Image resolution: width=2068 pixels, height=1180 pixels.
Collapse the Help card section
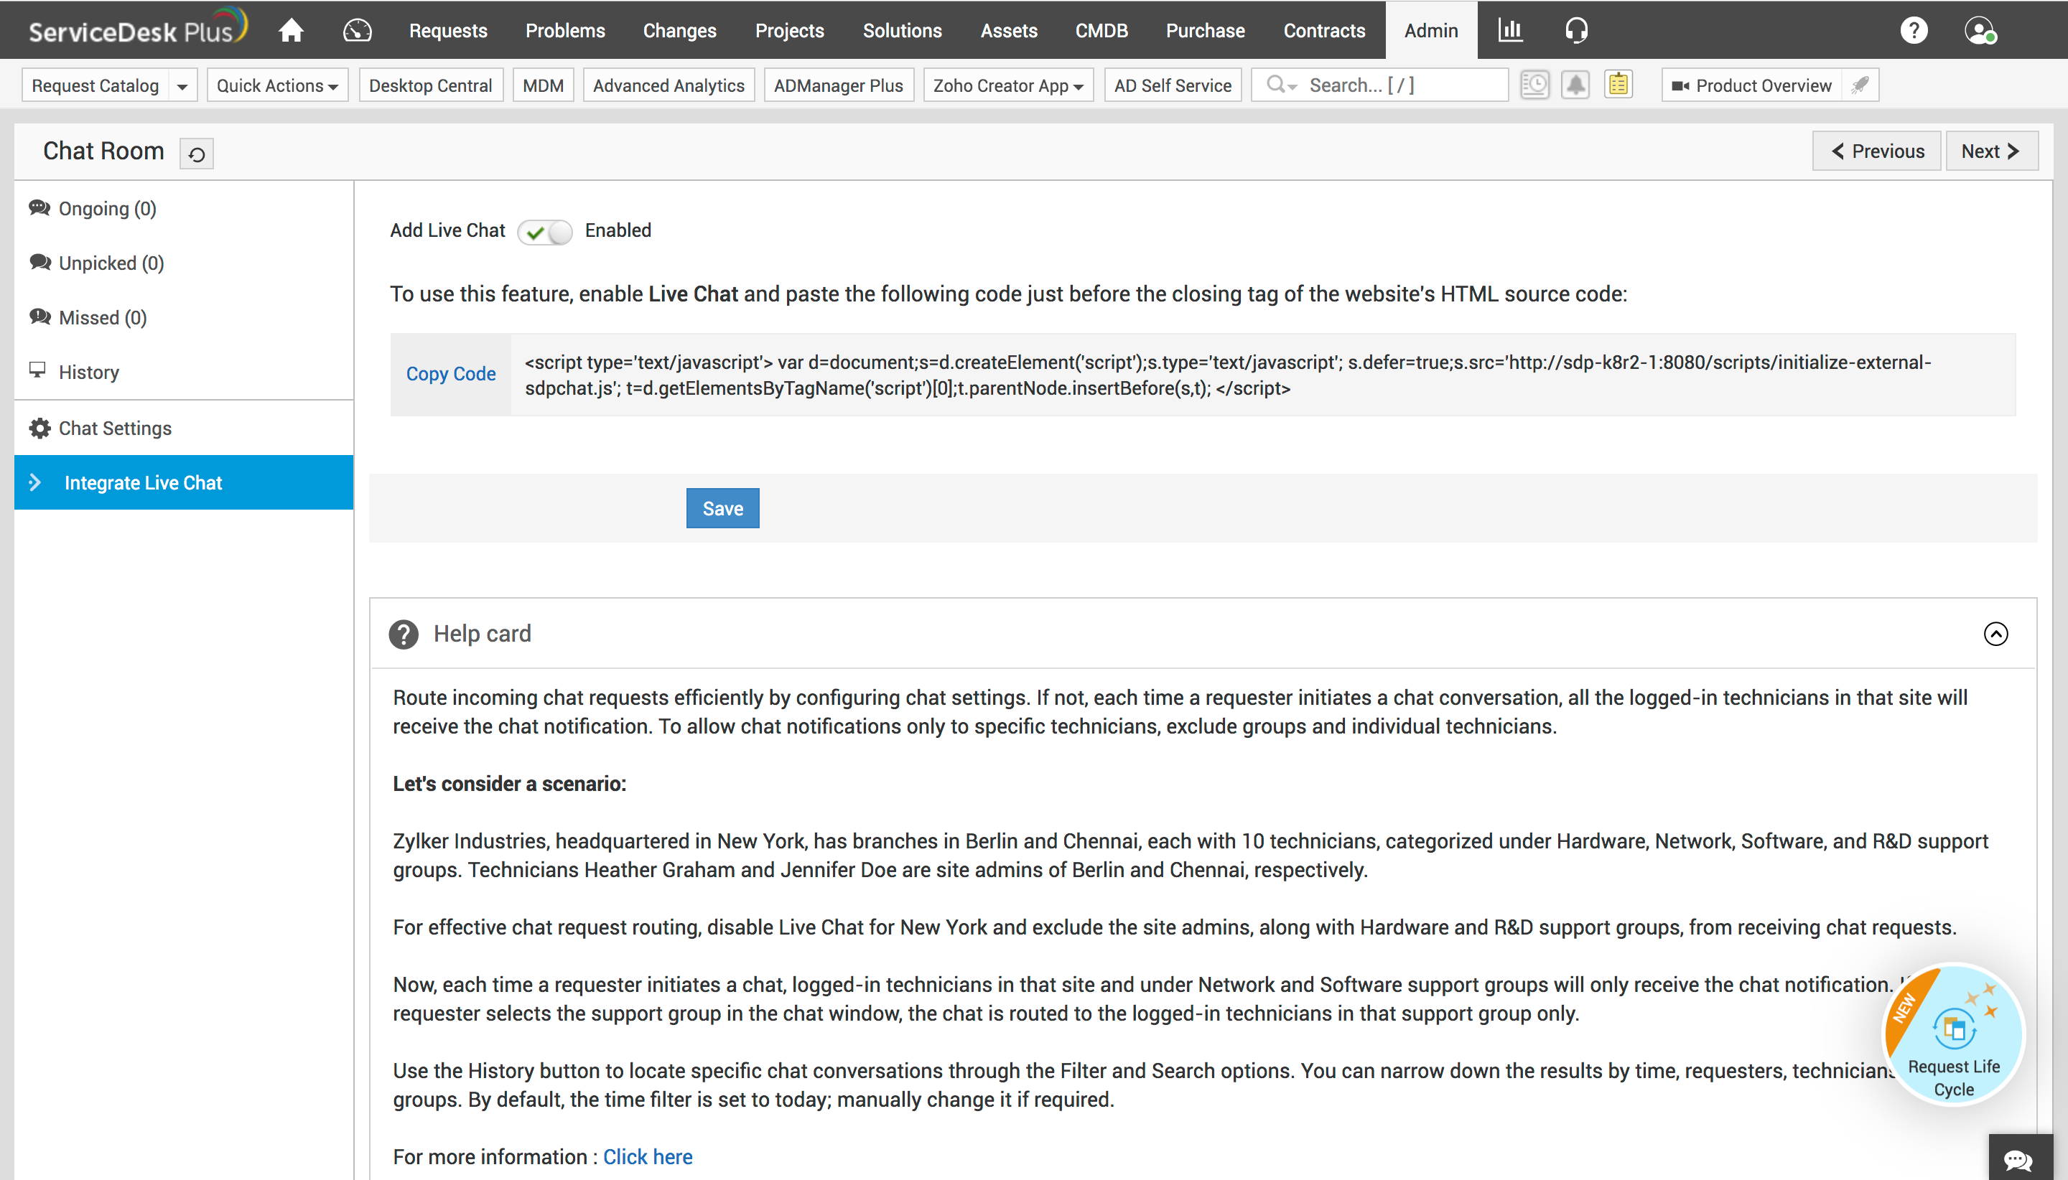point(1995,634)
